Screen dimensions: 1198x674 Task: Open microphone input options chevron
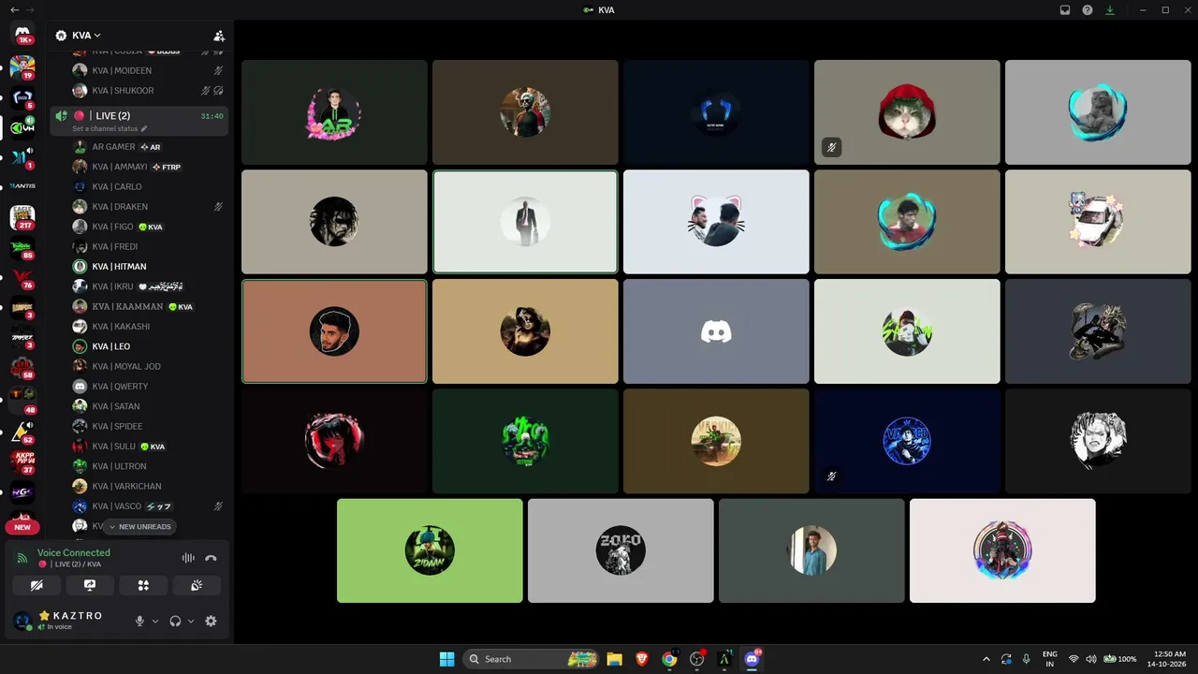pyautogui.click(x=155, y=621)
